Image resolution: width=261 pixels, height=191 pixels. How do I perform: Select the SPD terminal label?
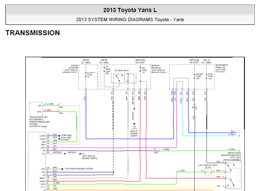[x=43, y=148]
